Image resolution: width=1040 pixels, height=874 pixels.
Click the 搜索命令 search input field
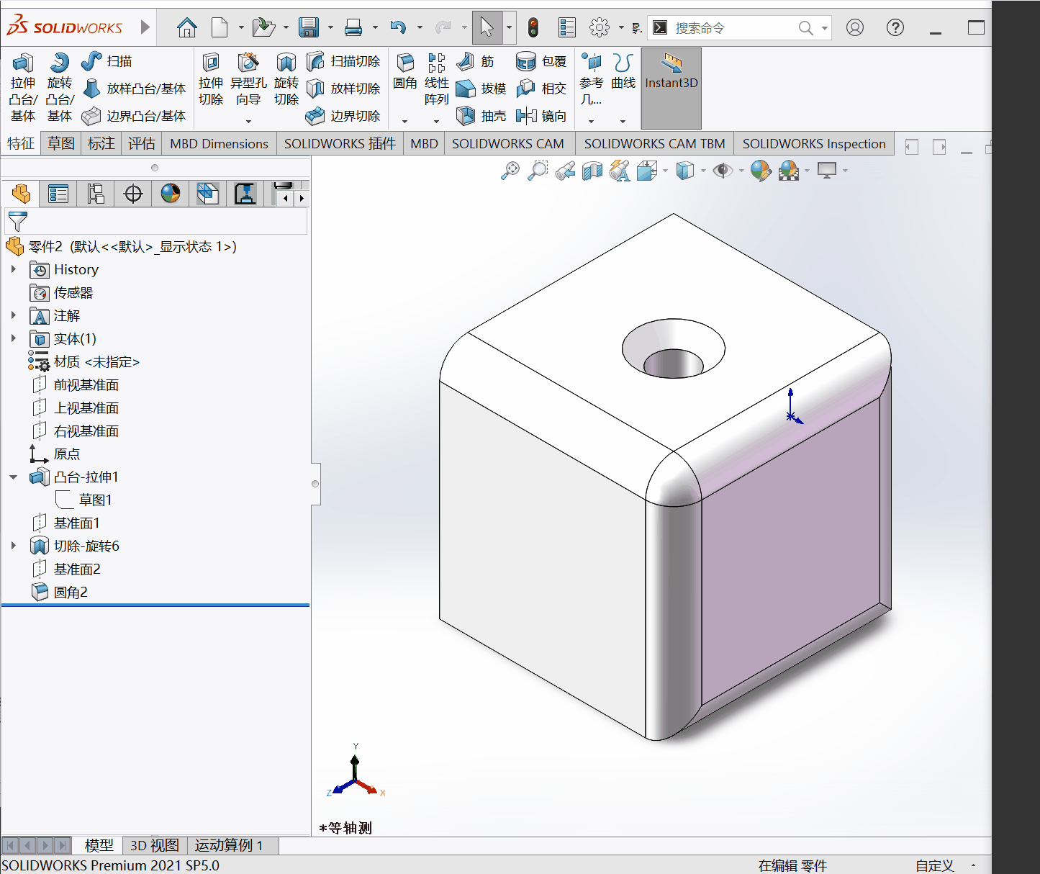[733, 28]
